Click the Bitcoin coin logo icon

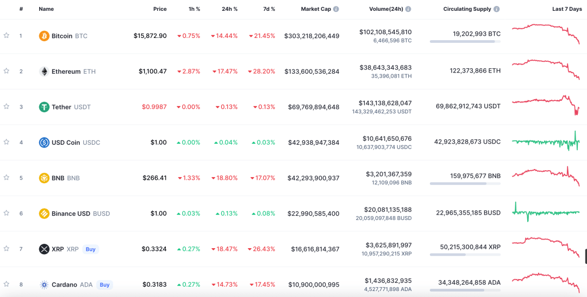[x=44, y=36]
